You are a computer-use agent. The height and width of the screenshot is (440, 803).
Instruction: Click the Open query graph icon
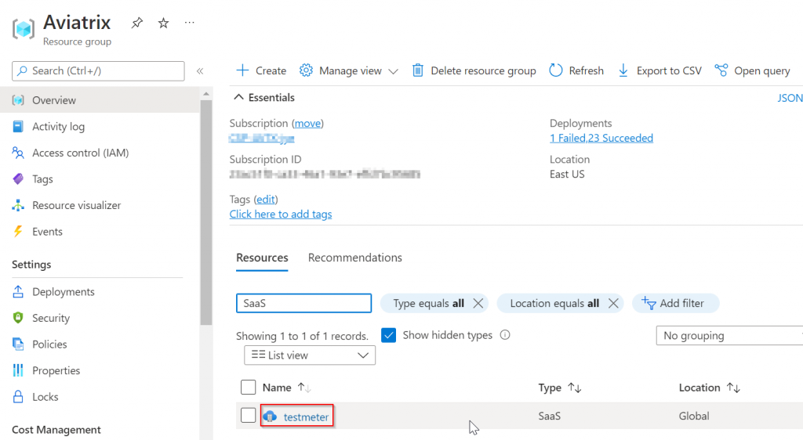(721, 70)
